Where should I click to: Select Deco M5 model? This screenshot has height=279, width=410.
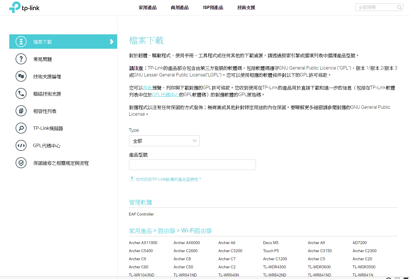point(271,243)
